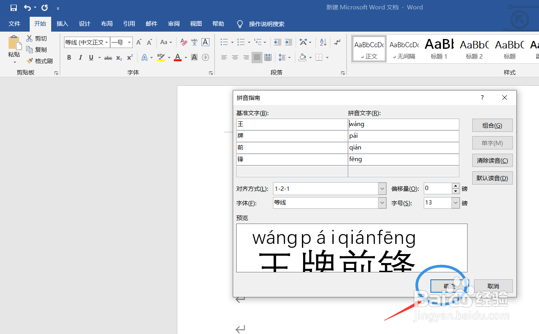The image size is (539, 334).
Task: Open the font name dropdown 等线
Action: [107, 42]
